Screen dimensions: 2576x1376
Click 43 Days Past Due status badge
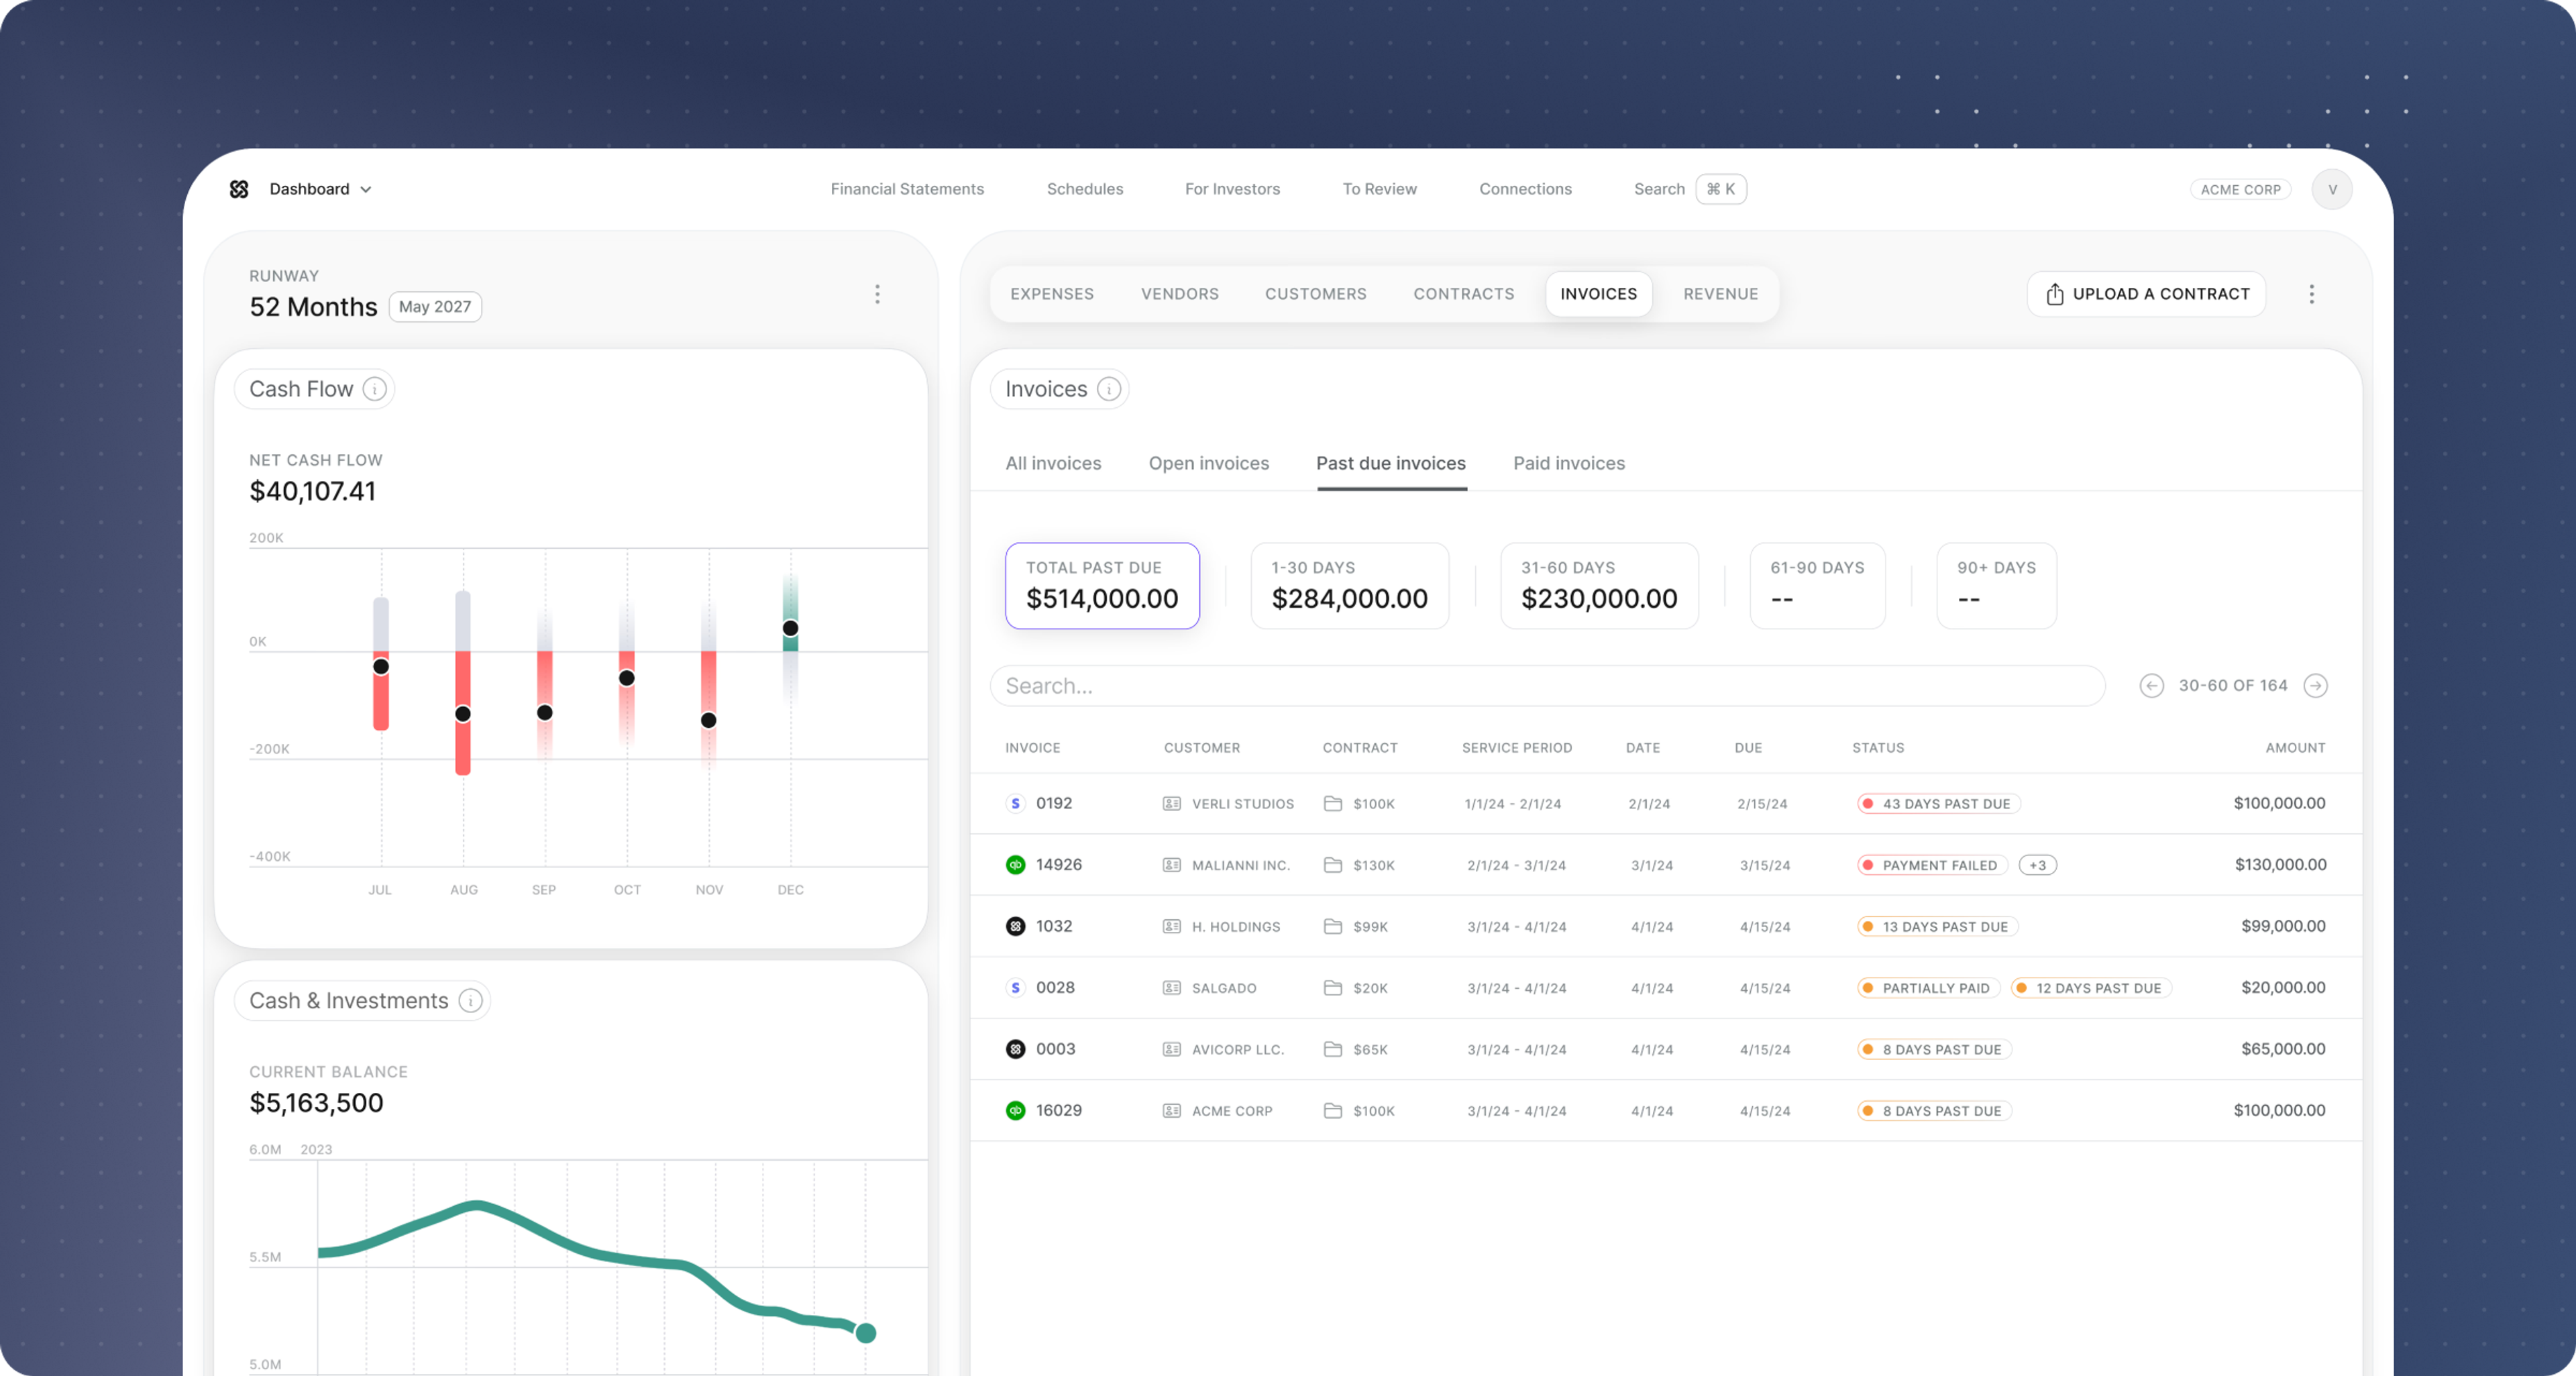tap(1938, 804)
